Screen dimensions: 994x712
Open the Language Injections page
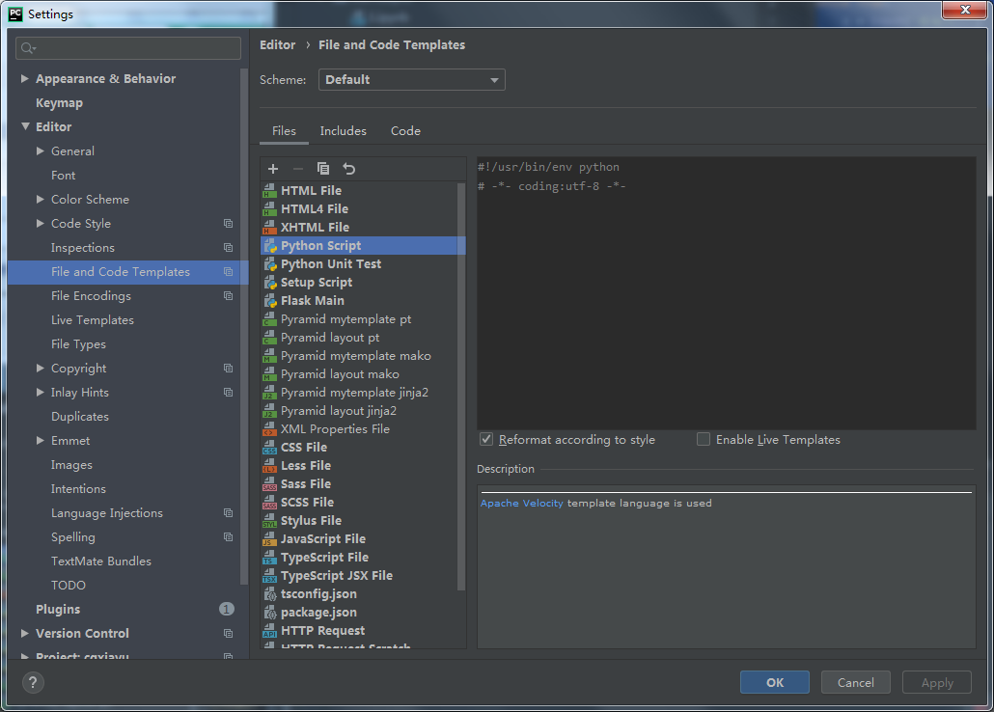click(107, 513)
